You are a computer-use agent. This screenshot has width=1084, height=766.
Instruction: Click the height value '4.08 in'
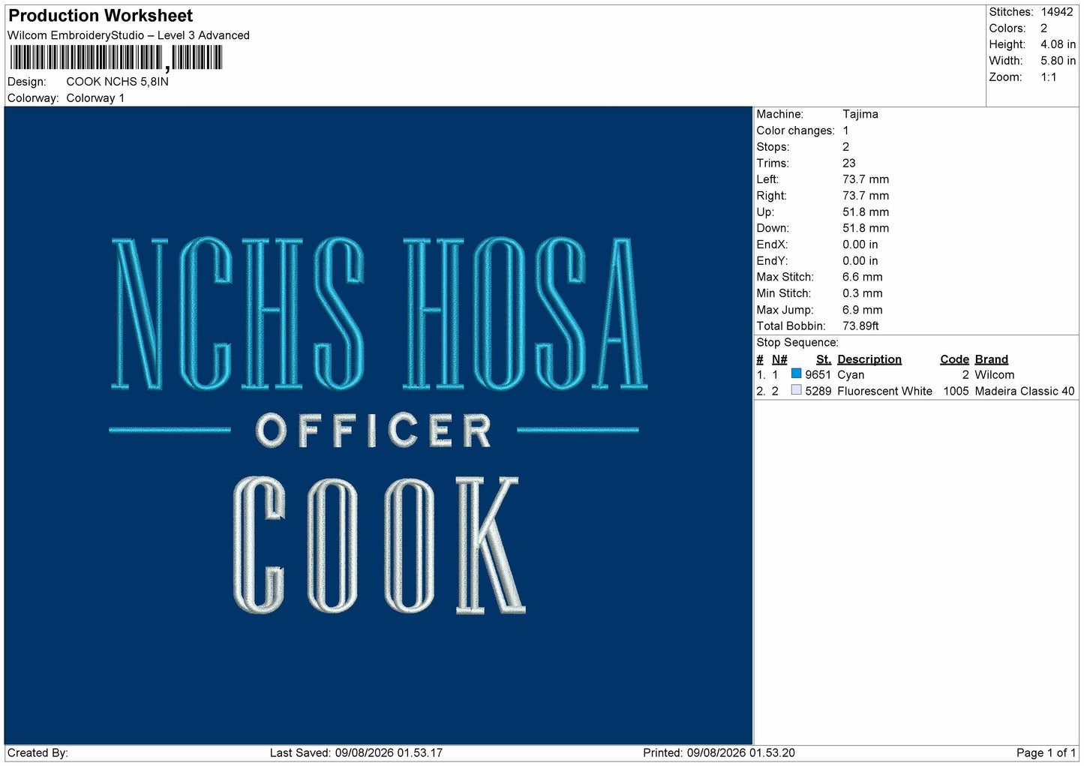click(x=1058, y=44)
